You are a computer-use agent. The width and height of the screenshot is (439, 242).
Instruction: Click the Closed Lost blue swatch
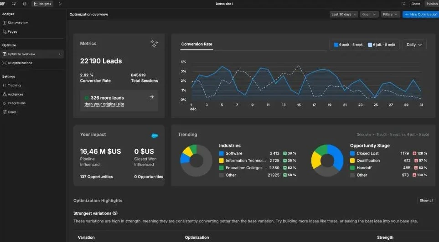tap(352, 153)
